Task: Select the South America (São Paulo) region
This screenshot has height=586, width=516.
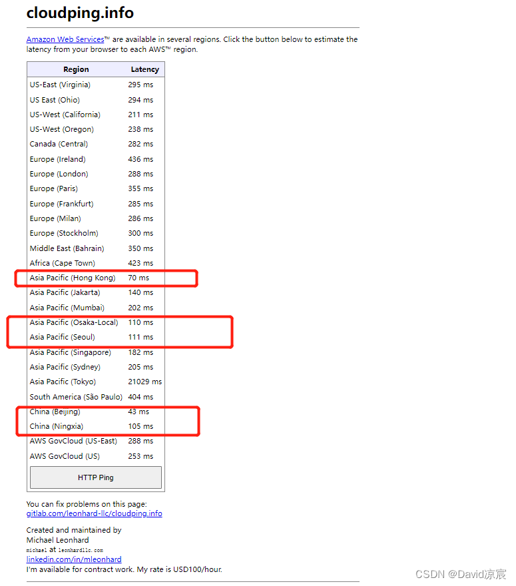Action: (x=76, y=397)
